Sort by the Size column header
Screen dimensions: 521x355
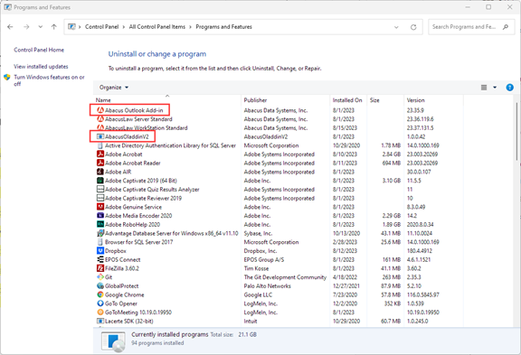click(385, 100)
